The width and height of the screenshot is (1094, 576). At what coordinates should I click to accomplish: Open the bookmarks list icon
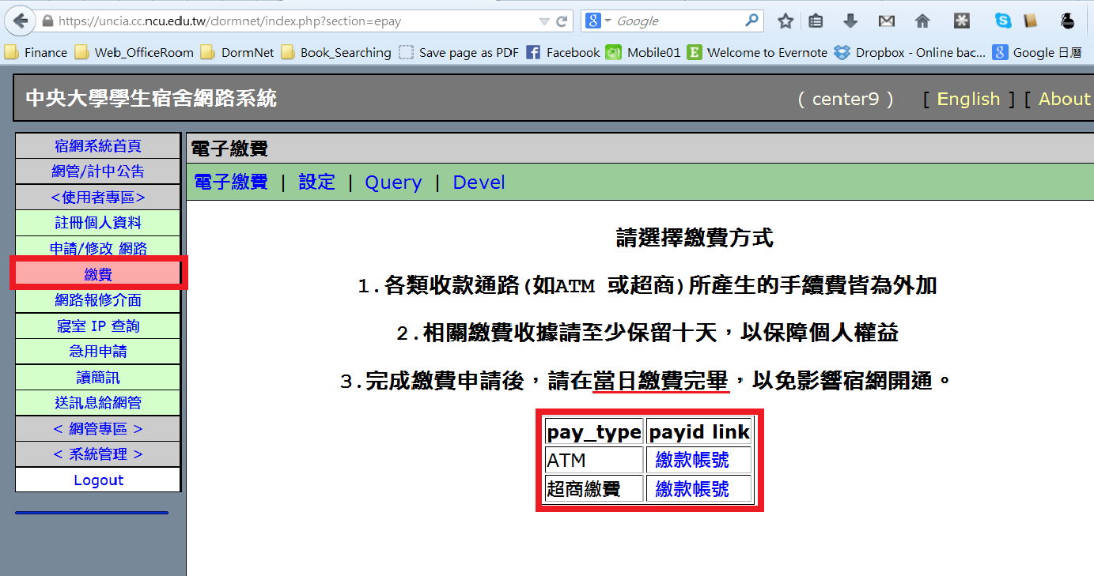point(816,21)
